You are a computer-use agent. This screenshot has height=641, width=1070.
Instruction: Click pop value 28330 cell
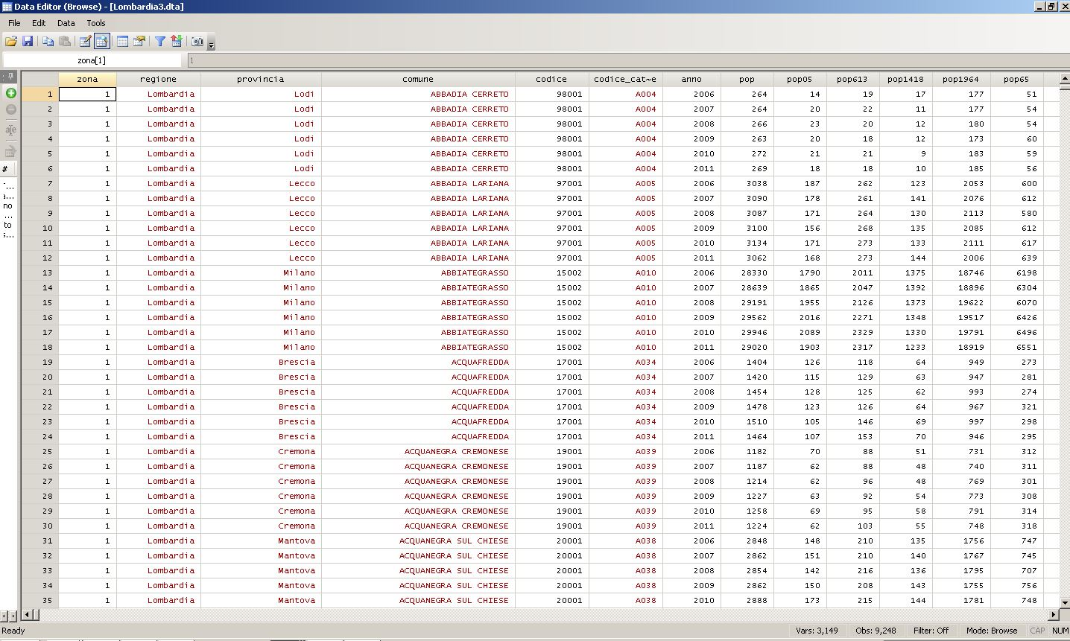747,272
